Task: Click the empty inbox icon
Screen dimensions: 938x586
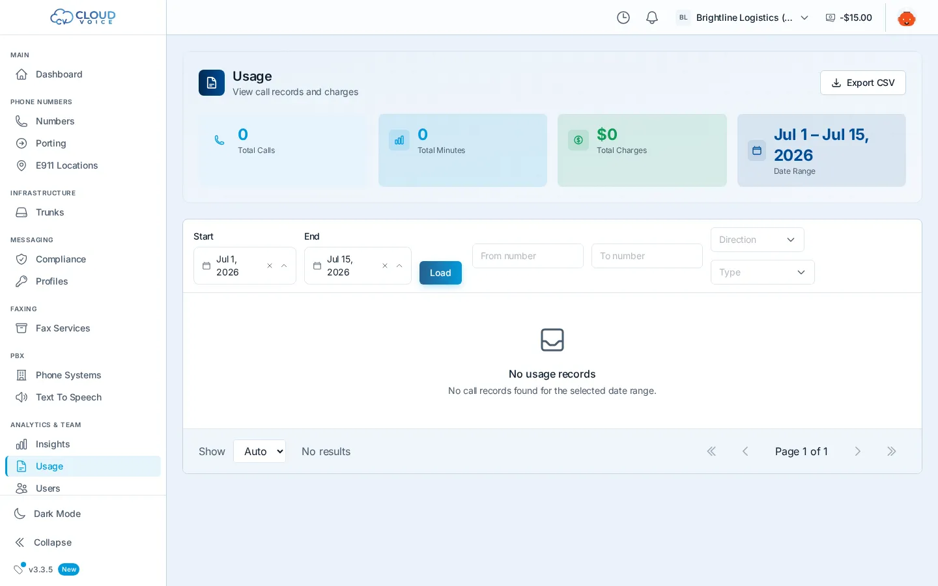Action: 552,340
